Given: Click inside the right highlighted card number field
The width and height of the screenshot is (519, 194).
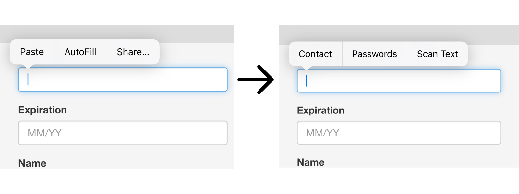Looking at the screenshot, I should click(398, 81).
